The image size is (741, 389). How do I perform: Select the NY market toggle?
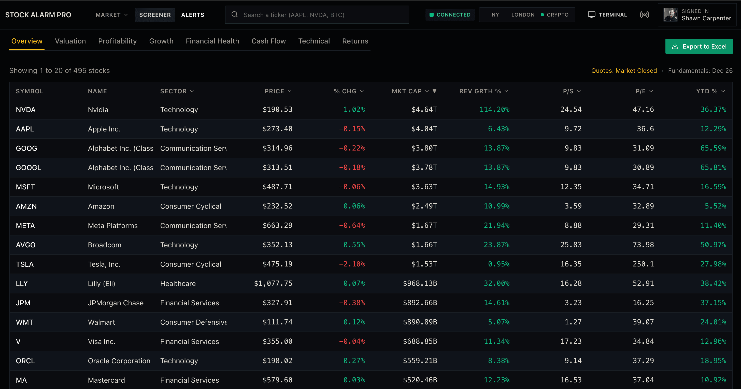[x=495, y=15]
